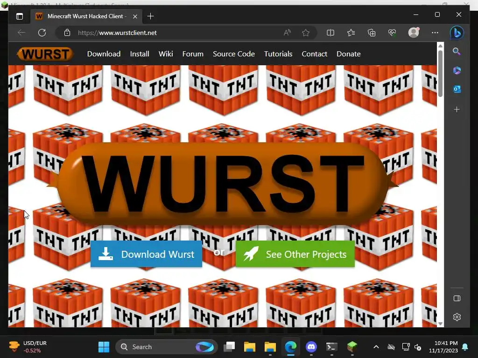478x358 pixels.
Task: Open the tab actions menu icon
Action: [20, 16]
